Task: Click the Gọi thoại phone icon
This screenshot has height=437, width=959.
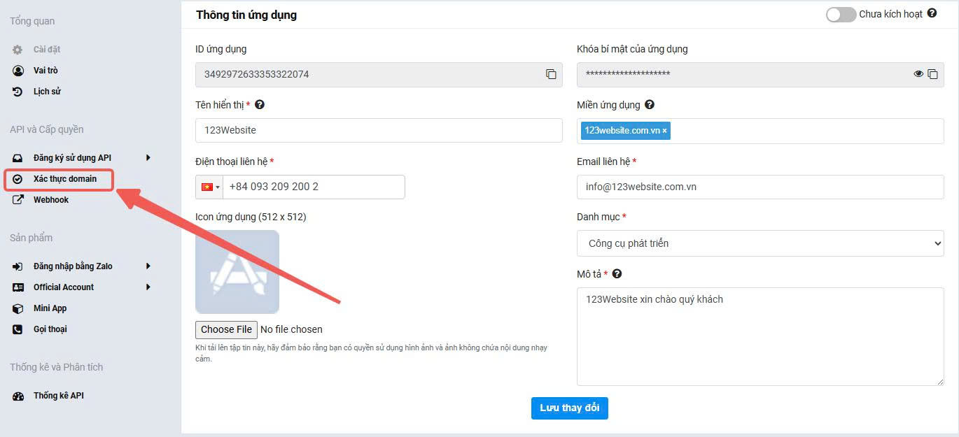Action: 18,329
